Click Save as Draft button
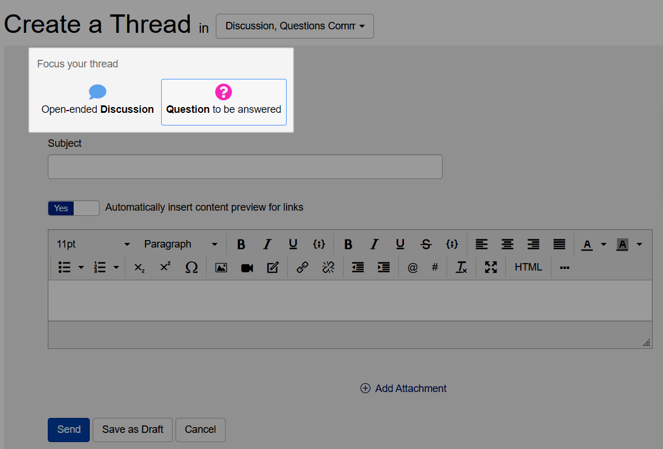The width and height of the screenshot is (663, 449). [132, 429]
